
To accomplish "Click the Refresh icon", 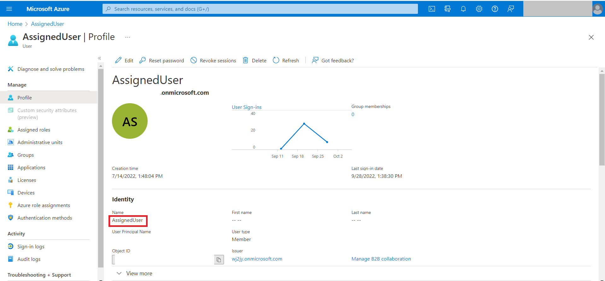I will pyautogui.click(x=276, y=60).
